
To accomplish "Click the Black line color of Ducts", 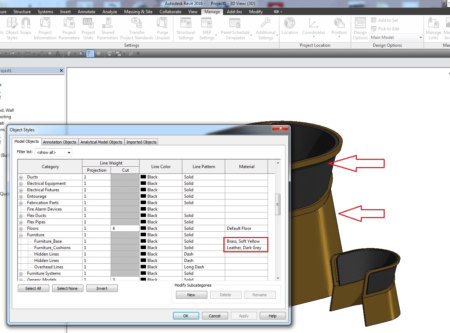I will point(161,177).
